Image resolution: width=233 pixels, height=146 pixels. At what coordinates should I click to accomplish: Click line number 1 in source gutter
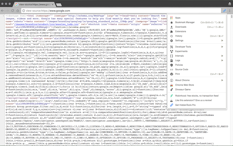pos(3,16)
